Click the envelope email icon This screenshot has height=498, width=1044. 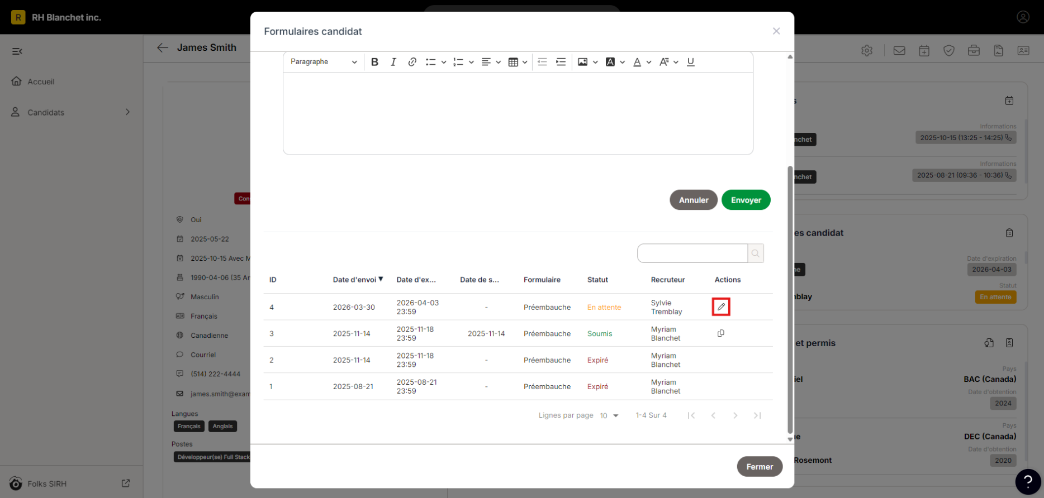[899, 51]
